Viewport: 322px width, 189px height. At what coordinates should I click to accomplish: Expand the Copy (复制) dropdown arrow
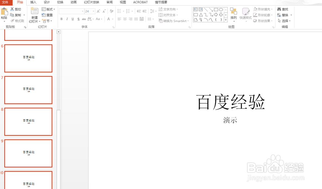(x=24, y=15)
